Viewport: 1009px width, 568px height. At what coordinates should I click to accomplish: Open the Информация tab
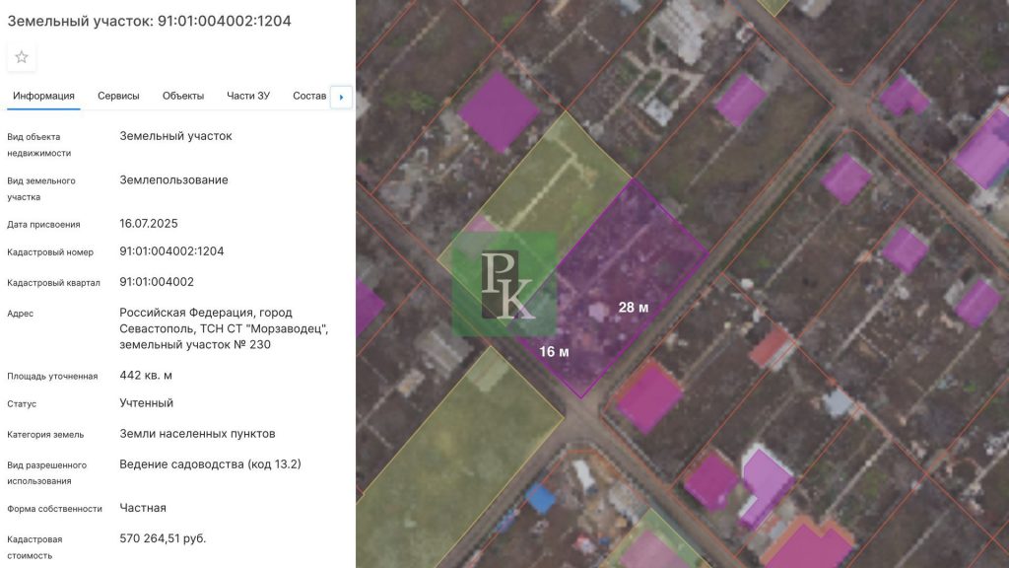(x=43, y=96)
